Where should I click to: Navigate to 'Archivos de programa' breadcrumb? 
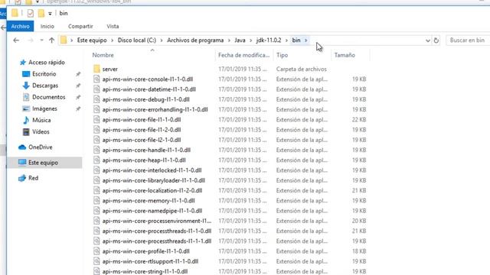point(195,40)
